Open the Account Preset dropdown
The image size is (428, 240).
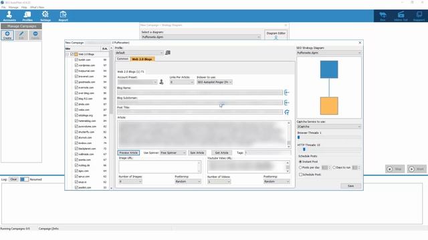[137, 82]
